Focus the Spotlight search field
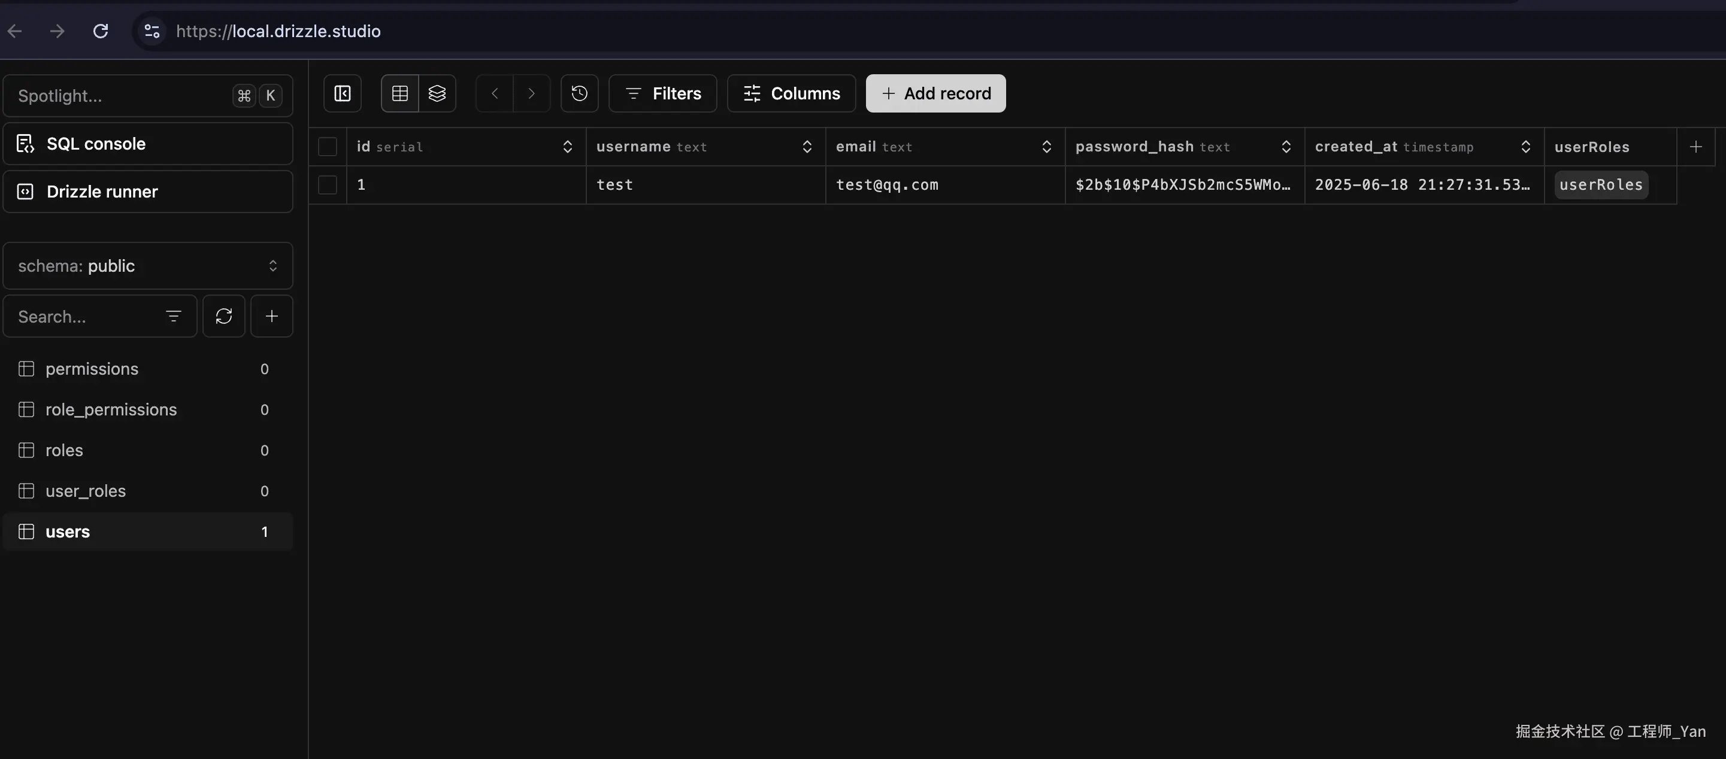 click(x=120, y=96)
